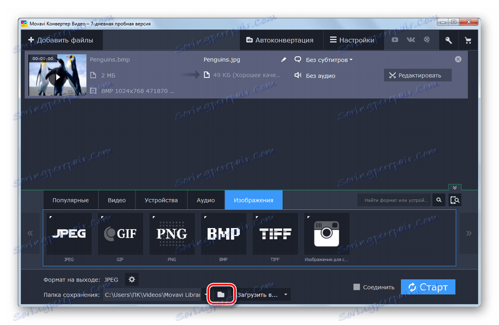The image size is (499, 325).
Task: Click the VK social icon
Action: (411, 40)
